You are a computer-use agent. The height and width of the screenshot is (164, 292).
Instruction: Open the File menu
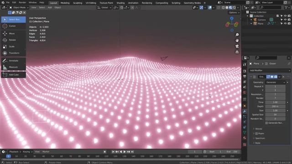click(8, 3)
